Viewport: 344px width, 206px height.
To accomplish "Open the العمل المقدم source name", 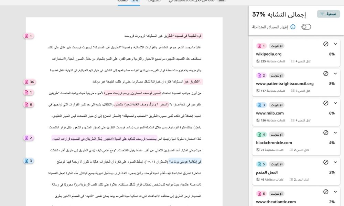I will 267,172.
